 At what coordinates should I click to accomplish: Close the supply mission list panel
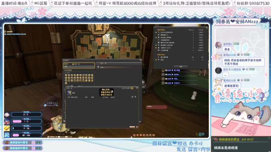pos(207,28)
